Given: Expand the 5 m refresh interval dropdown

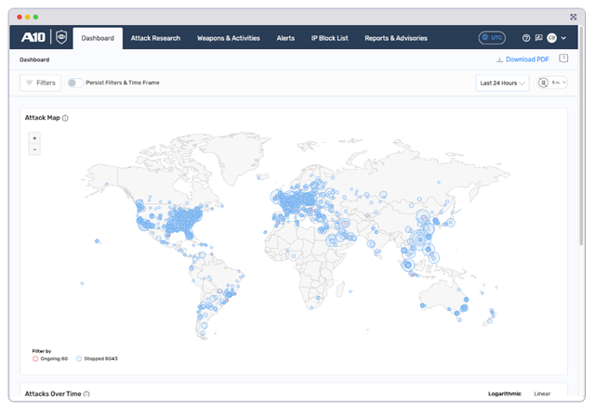Looking at the screenshot, I should point(559,83).
